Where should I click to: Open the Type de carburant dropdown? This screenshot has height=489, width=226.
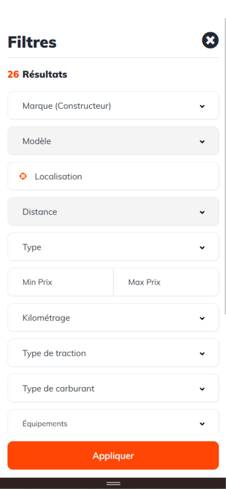[113, 389]
